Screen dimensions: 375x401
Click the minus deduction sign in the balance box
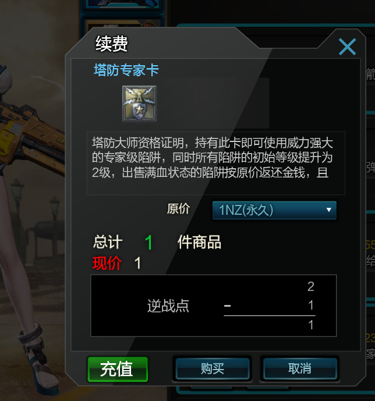click(228, 306)
